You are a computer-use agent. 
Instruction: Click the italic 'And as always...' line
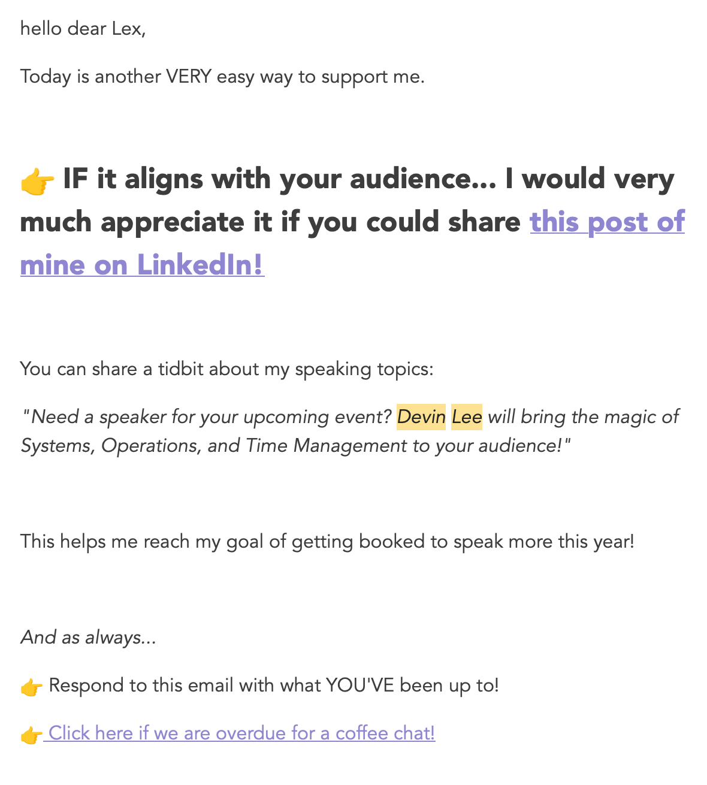89,637
